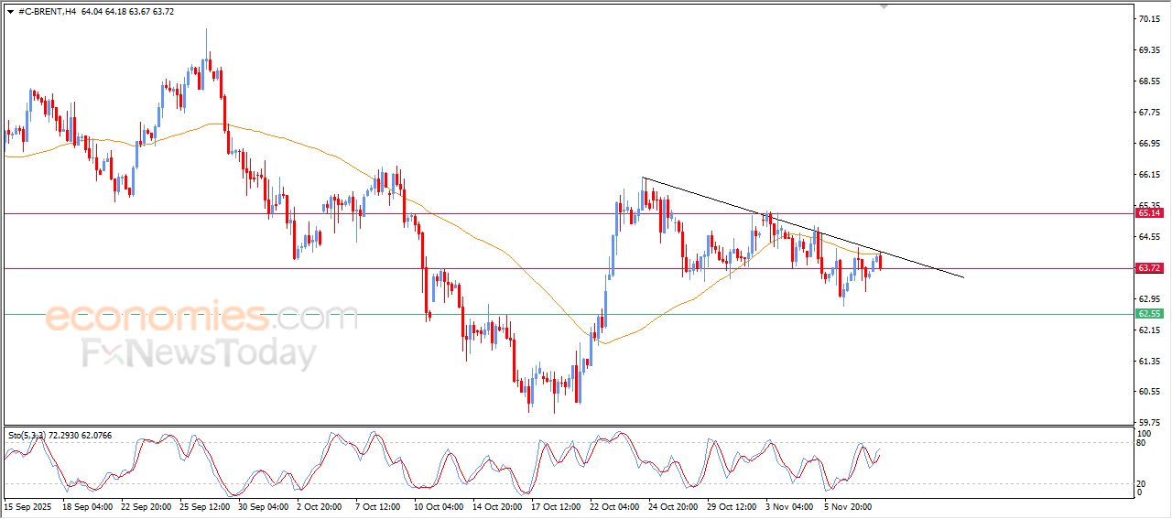Click the economies.com watermark logo

coord(201,318)
